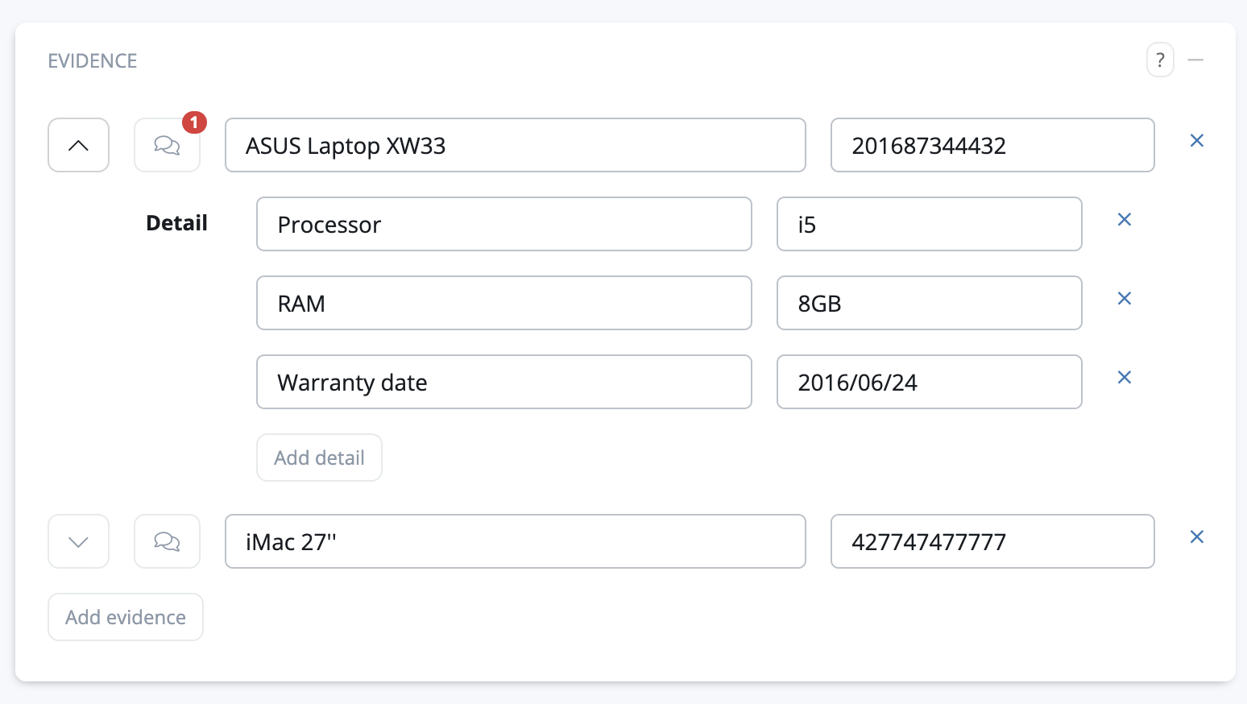Click the 2016/06/24 warranty date field
The image size is (1247, 704).
[x=928, y=382]
